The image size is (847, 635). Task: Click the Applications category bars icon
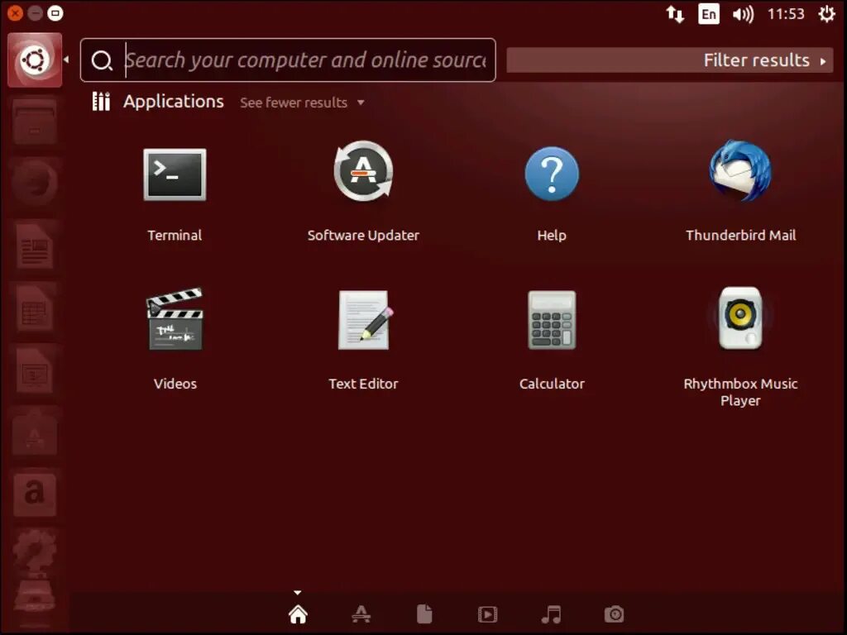pos(101,101)
